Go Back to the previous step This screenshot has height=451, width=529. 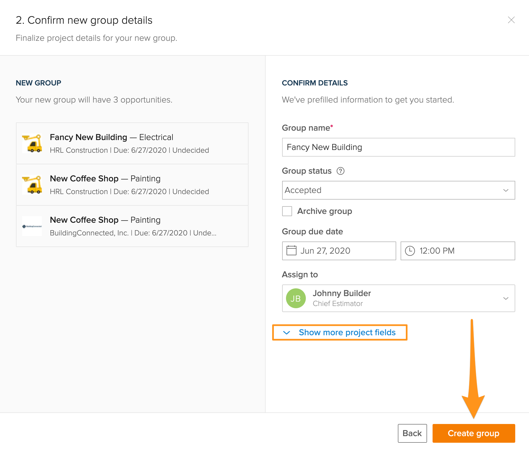(x=412, y=433)
